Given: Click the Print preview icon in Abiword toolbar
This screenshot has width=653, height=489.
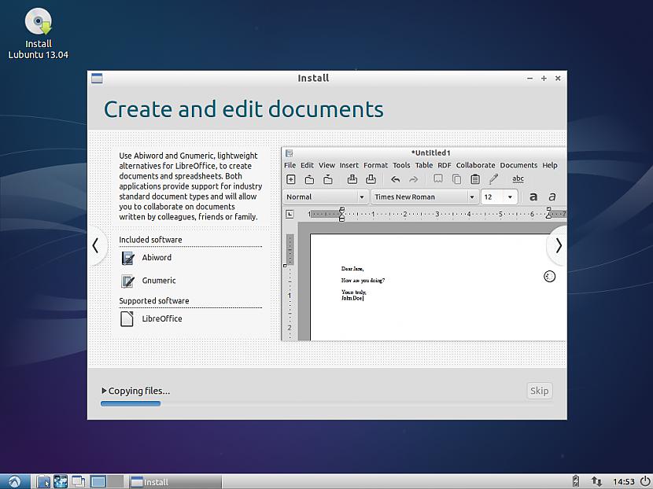Looking at the screenshot, I should point(371,179).
